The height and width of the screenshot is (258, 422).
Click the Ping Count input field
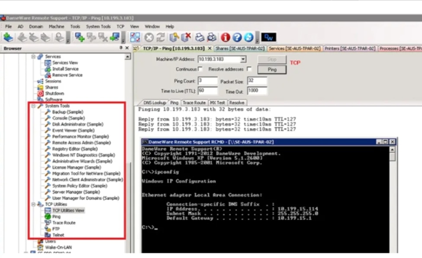[207, 80]
